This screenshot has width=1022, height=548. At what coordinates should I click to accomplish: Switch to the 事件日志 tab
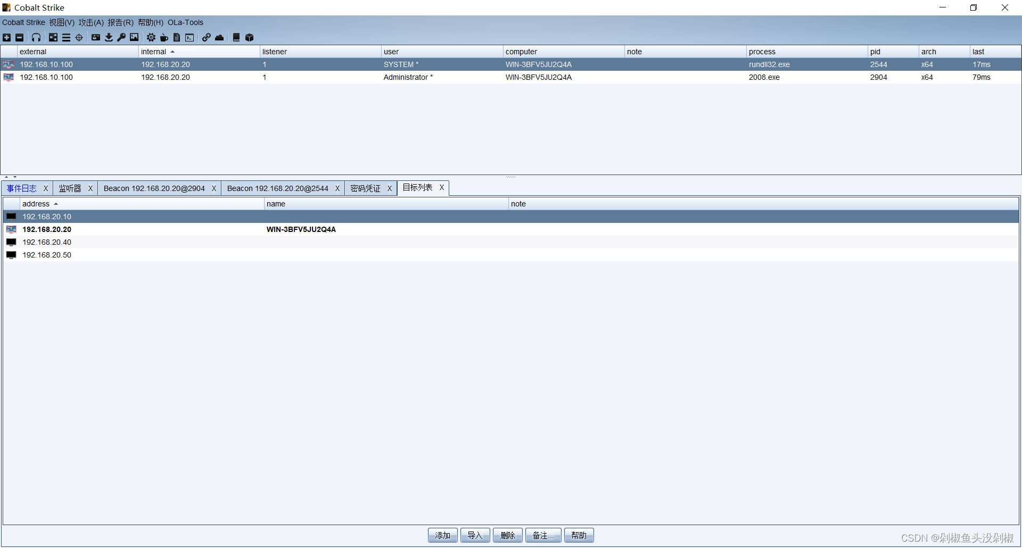[22, 188]
